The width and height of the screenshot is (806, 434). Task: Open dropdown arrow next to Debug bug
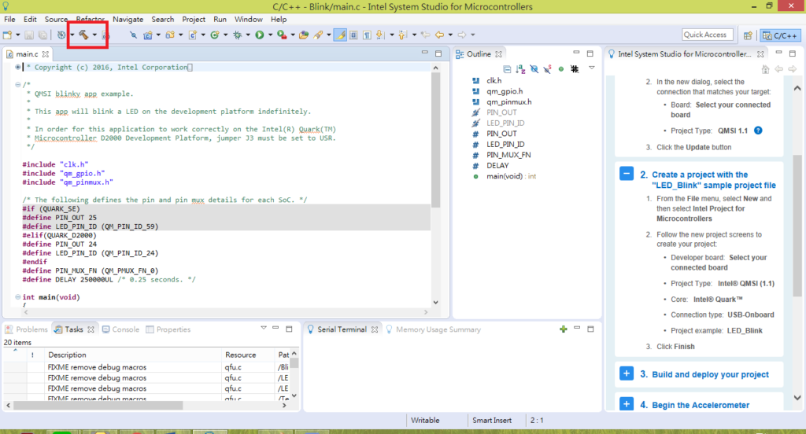248,35
